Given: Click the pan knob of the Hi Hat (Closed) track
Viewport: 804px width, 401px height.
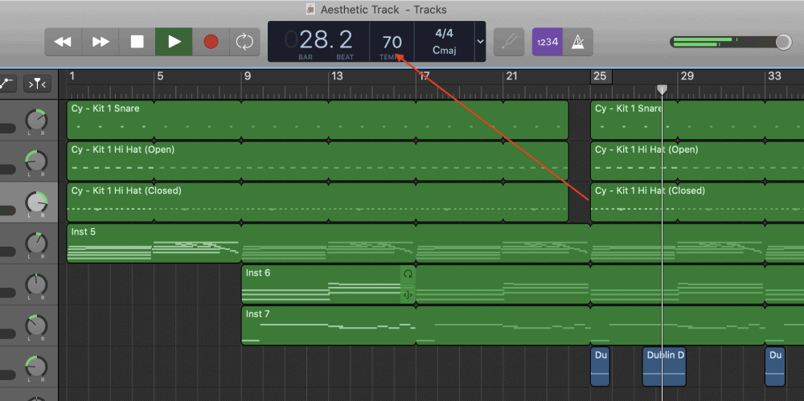Looking at the screenshot, I should 36,202.
